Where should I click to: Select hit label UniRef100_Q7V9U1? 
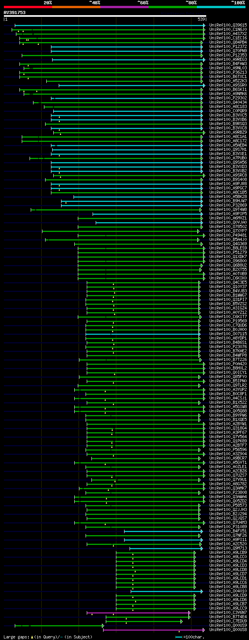228,479
